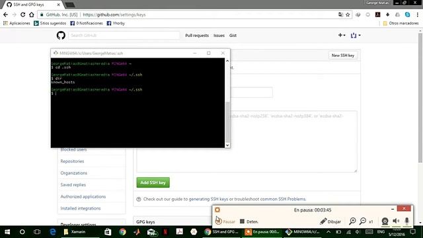Open the browser home page icon
This screenshot has width=423, height=238.
coord(32,15)
